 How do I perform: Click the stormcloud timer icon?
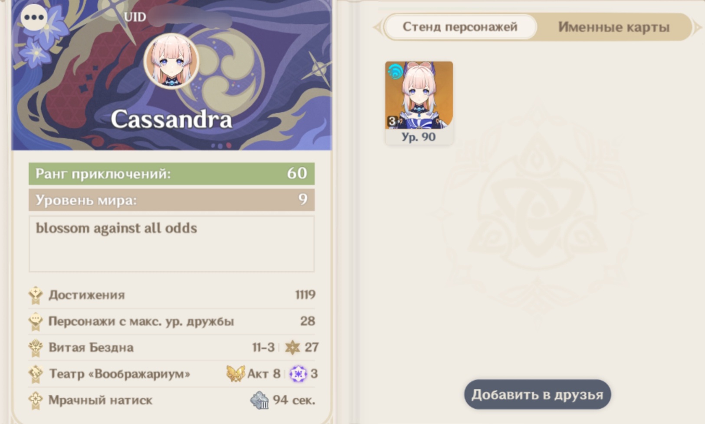pos(259,400)
